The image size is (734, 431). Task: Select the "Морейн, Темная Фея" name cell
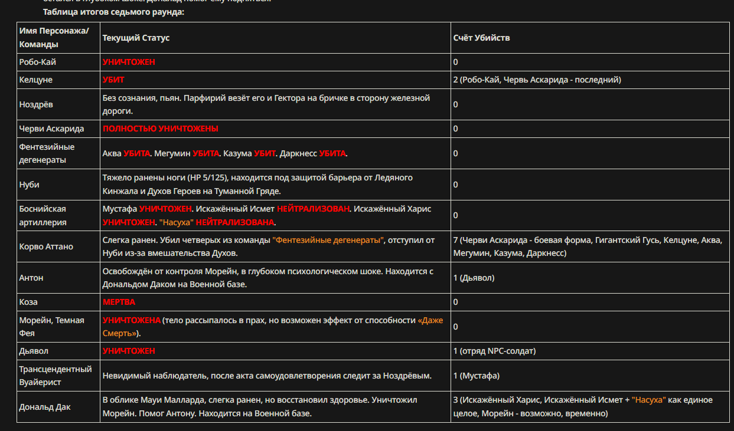point(58,327)
